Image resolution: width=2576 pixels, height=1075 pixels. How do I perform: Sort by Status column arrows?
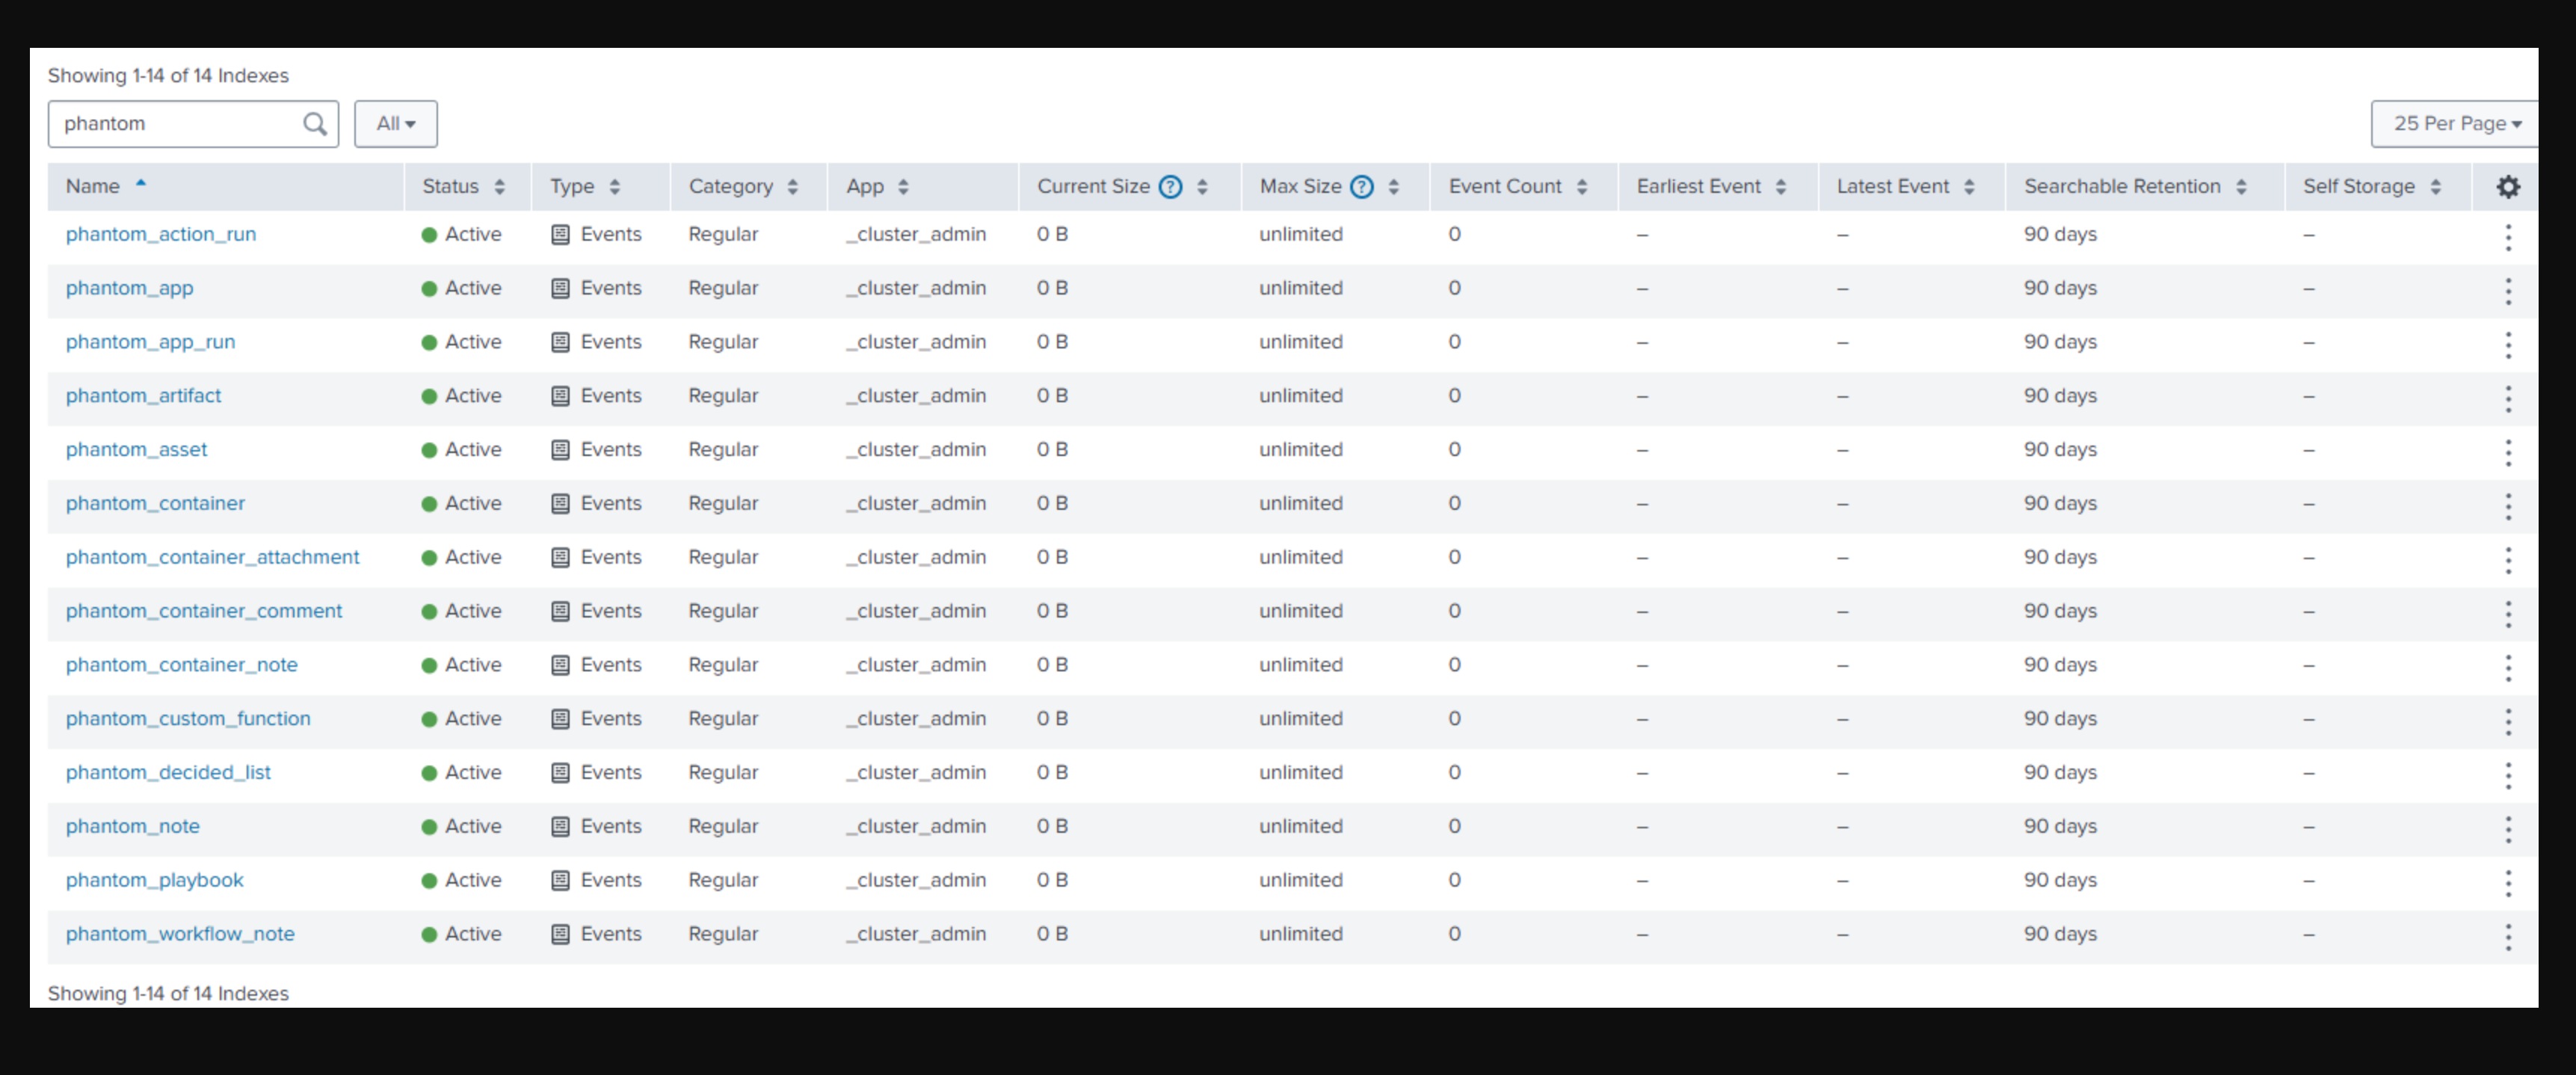tap(500, 186)
